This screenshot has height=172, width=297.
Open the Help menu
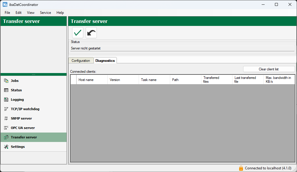coord(60,13)
